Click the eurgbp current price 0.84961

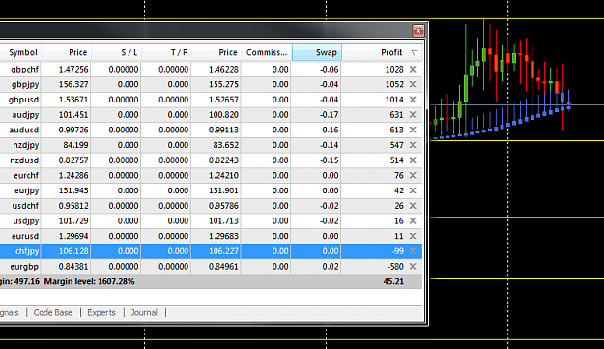(223, 266)
